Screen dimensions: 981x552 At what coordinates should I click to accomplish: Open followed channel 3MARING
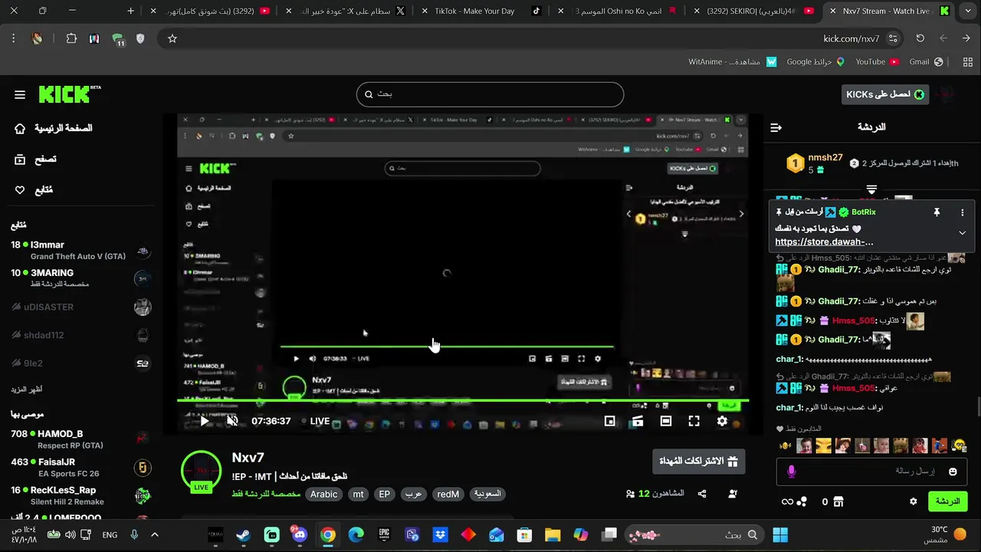80,278
